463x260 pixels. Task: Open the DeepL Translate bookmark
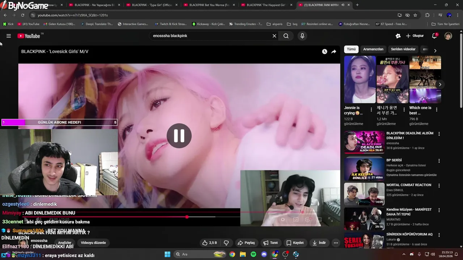coord(97,24)
